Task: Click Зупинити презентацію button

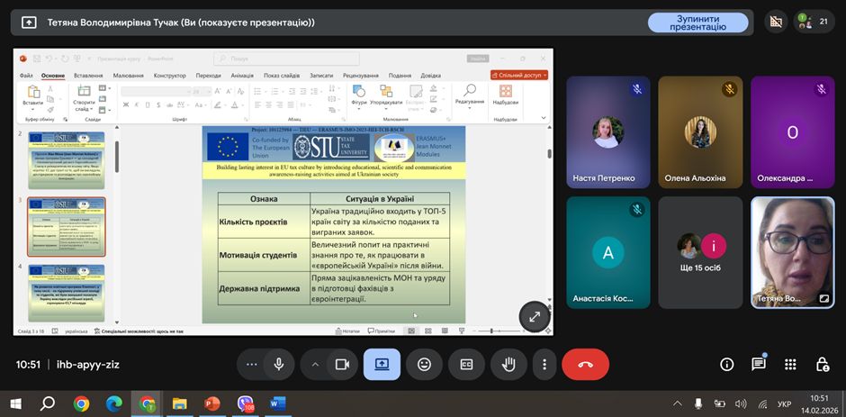Action: [697, 23]
